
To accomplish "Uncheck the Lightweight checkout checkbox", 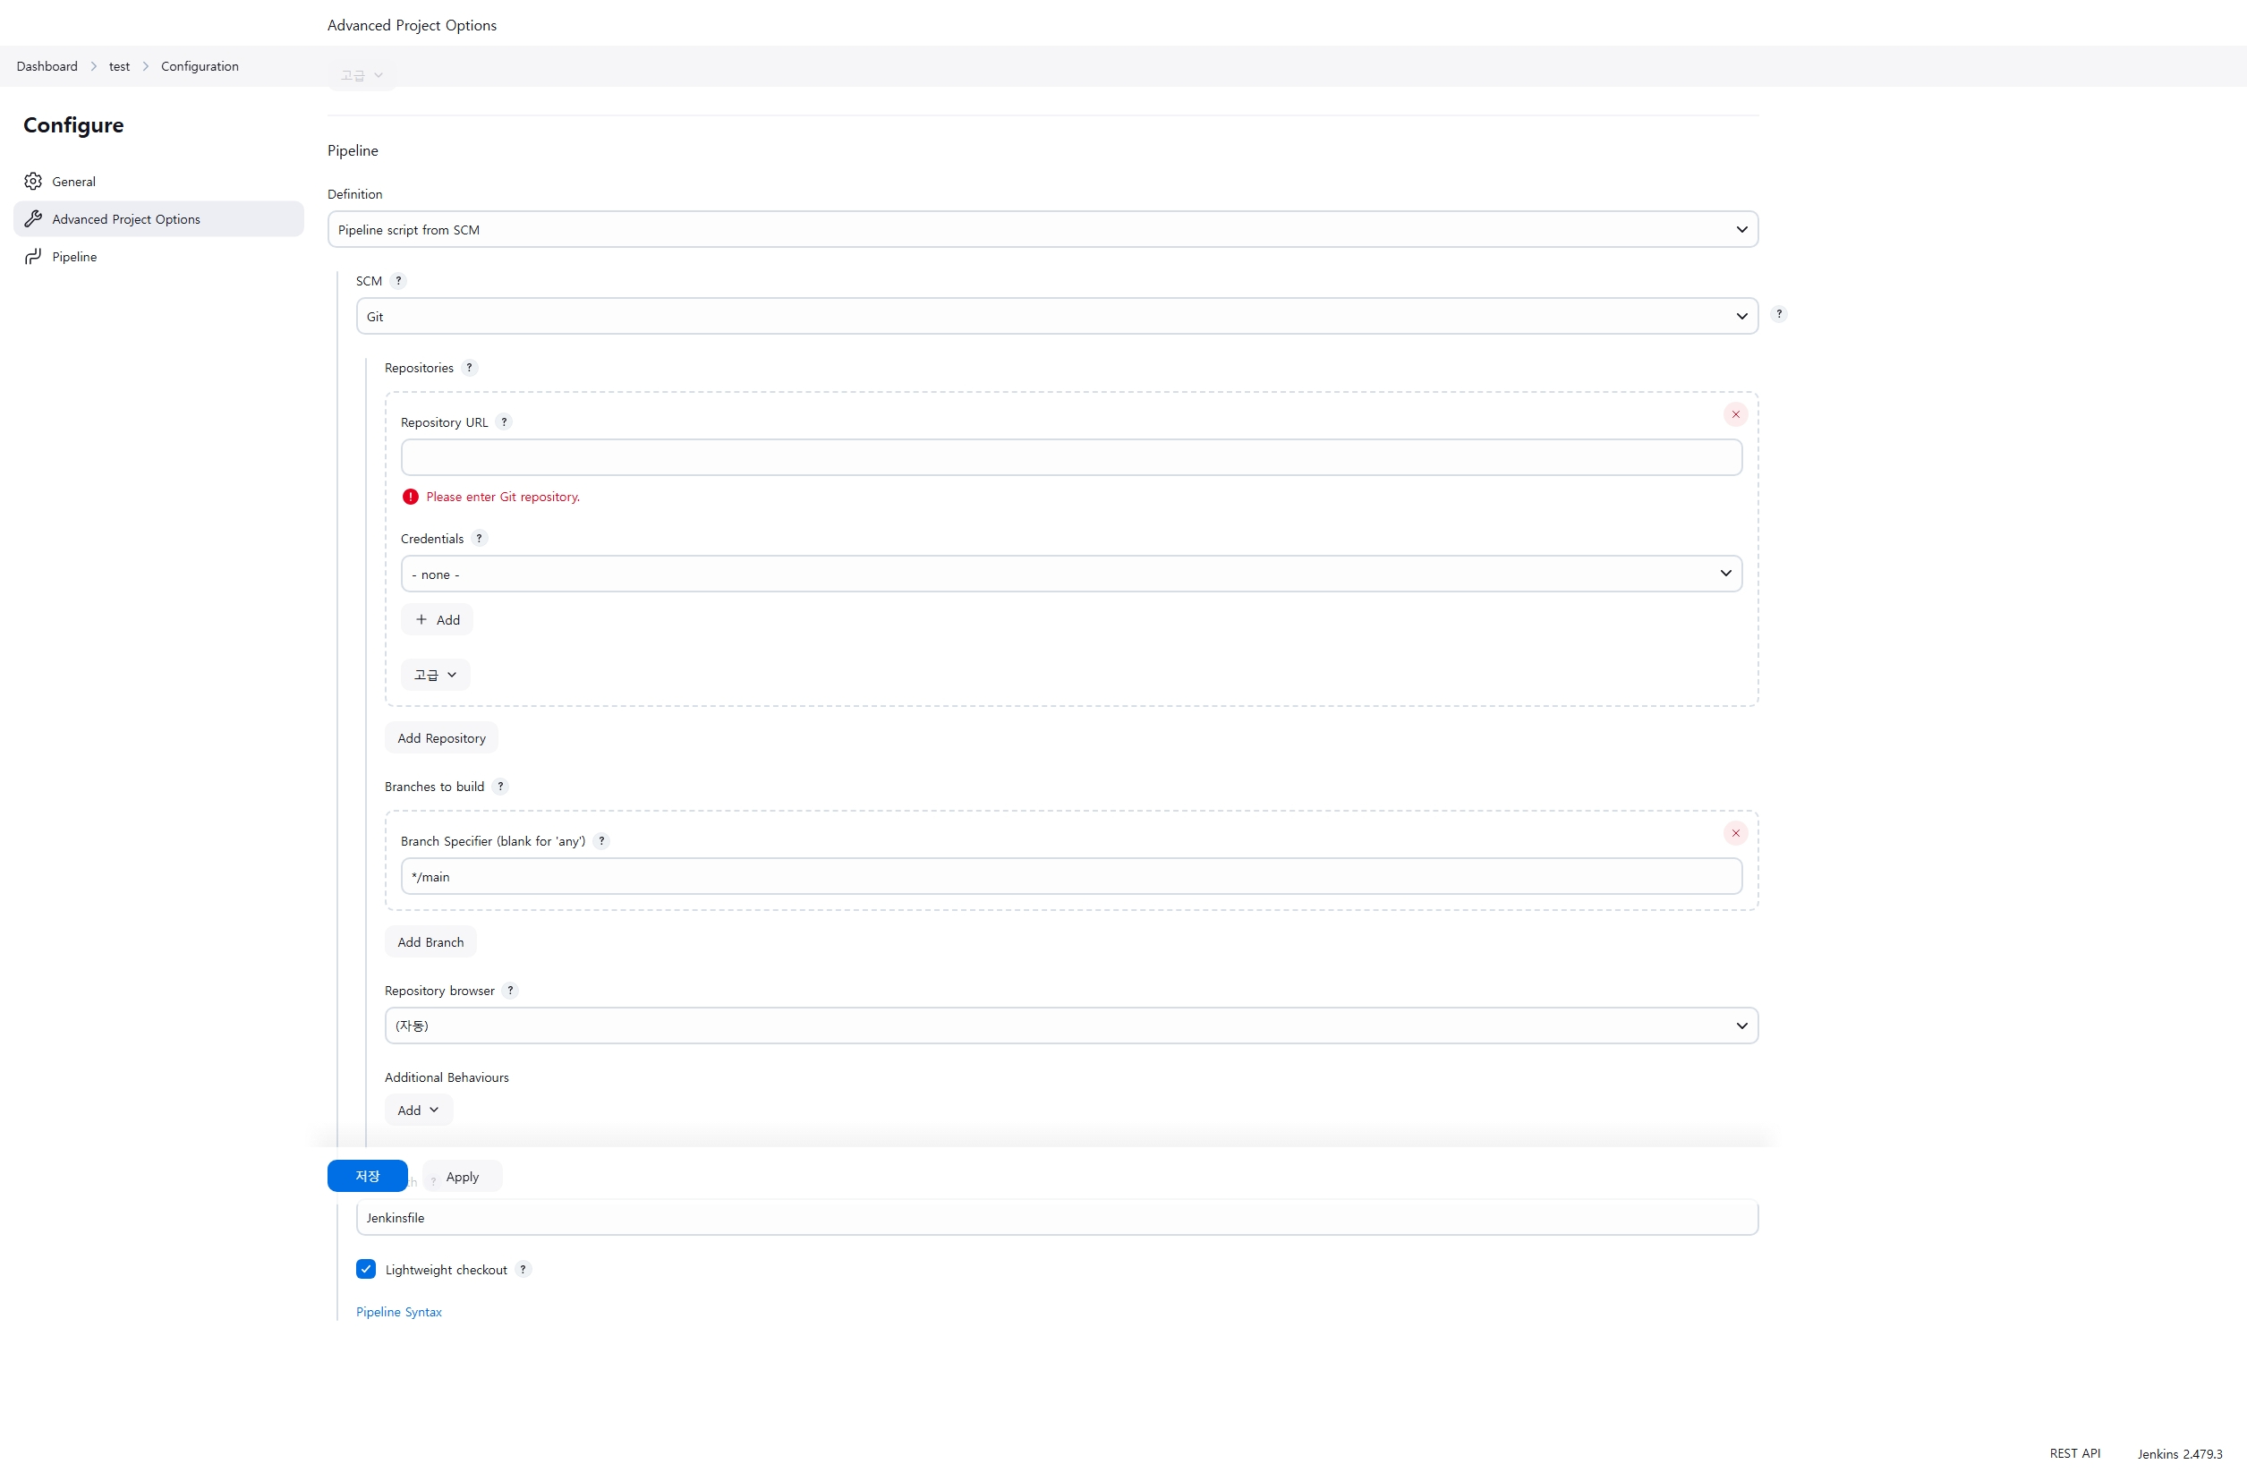I will click(365, 1270).
